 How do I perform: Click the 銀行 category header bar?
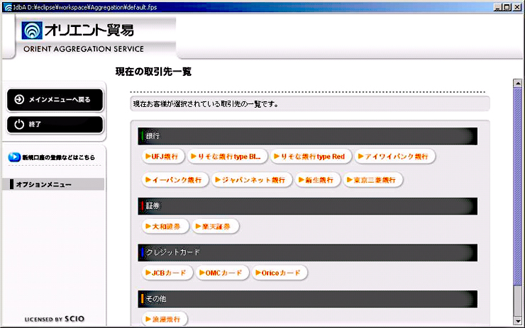pyautogui.click(x=308, y=136)
